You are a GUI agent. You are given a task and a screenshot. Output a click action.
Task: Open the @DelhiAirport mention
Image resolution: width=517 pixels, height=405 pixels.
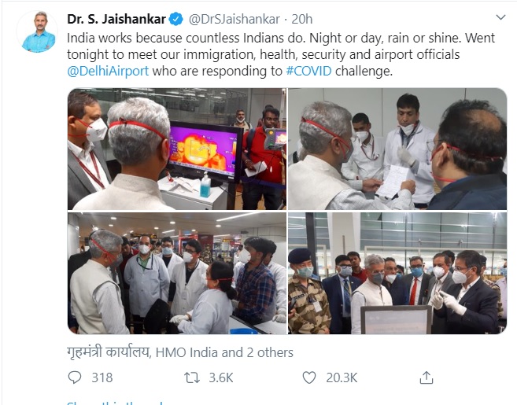tap(108, 72)
